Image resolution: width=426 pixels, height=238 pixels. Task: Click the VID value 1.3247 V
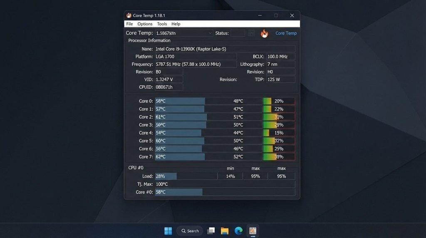coord(169,79)
